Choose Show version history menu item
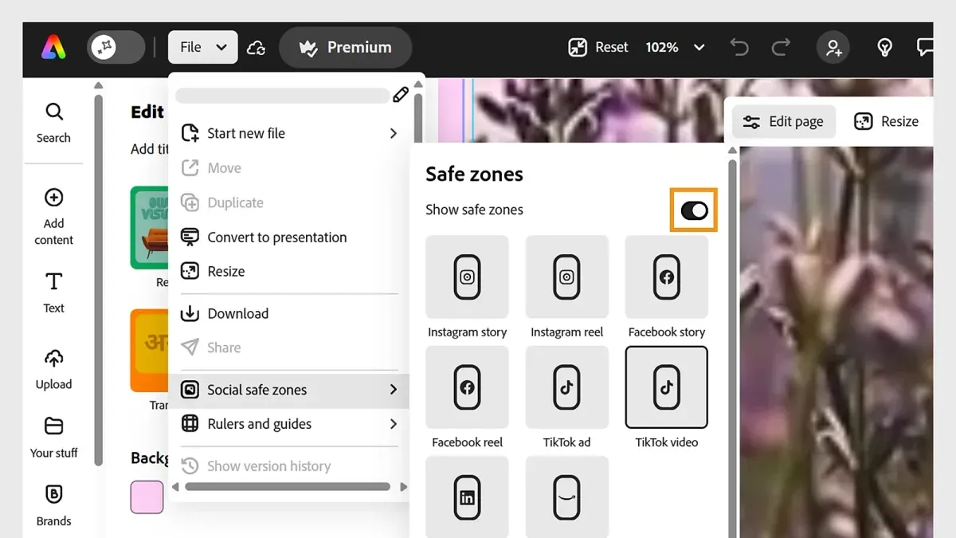The width and height of the screenshot is (956, 538). [x=289, y=466]
